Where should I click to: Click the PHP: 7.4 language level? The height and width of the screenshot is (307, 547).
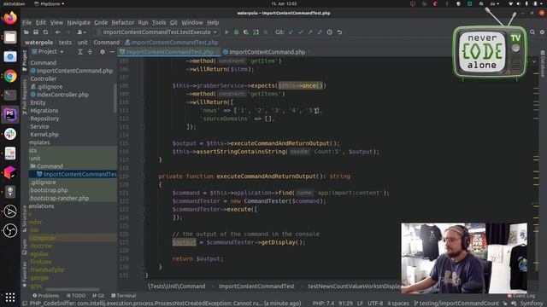(x=323, y=304)
